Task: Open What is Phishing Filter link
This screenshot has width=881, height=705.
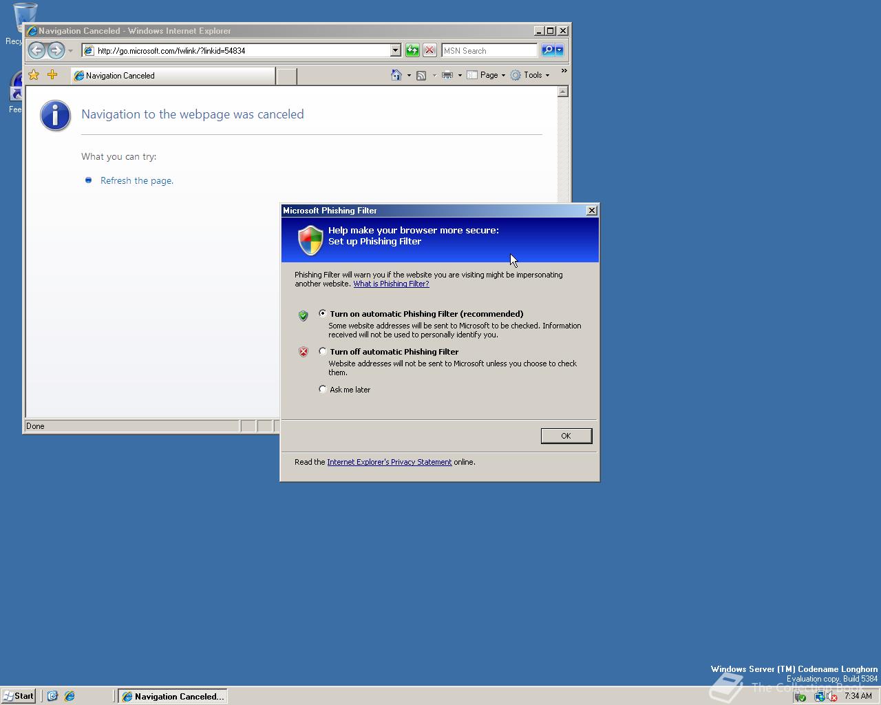Action: click(391, 284)
